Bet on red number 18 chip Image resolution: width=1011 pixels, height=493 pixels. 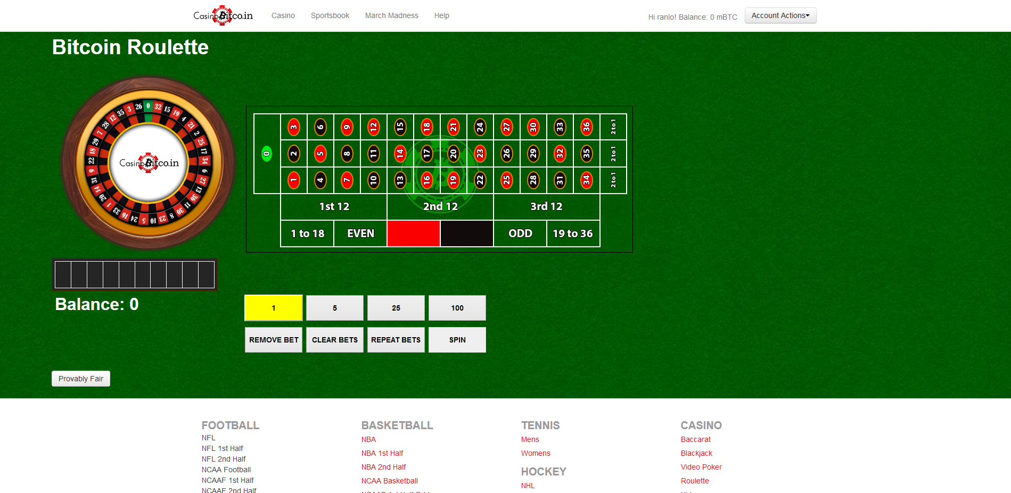(427, 127)
